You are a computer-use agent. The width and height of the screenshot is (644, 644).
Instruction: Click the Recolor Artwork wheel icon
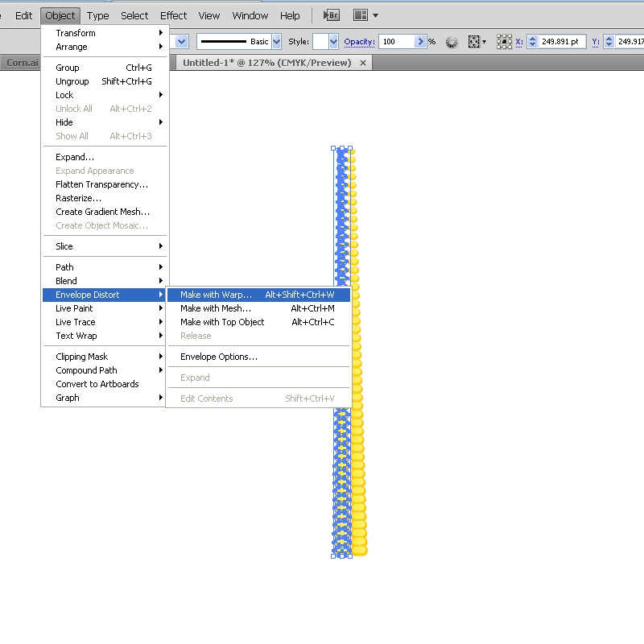(x=452, y=42)
